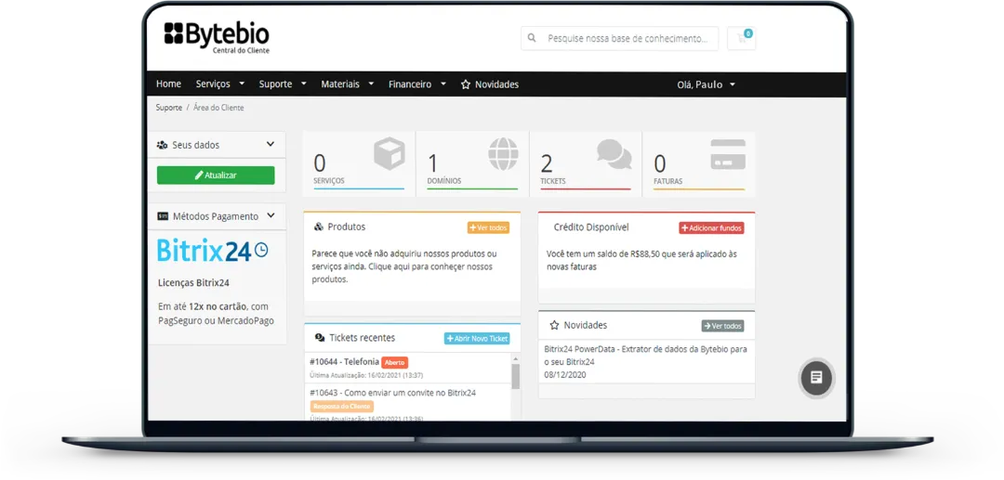Click the Novidades star icon in navbar
Viewport: 1004px width, 480px height.
tap(466, 84)
